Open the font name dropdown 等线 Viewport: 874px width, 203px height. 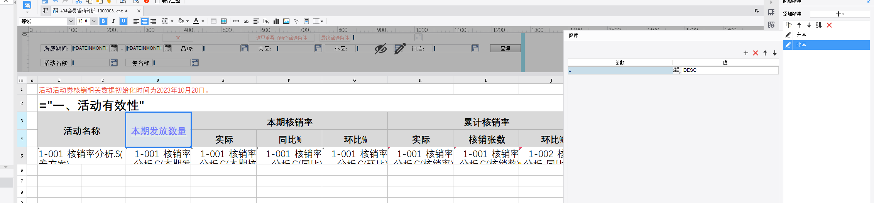[47, 21]
